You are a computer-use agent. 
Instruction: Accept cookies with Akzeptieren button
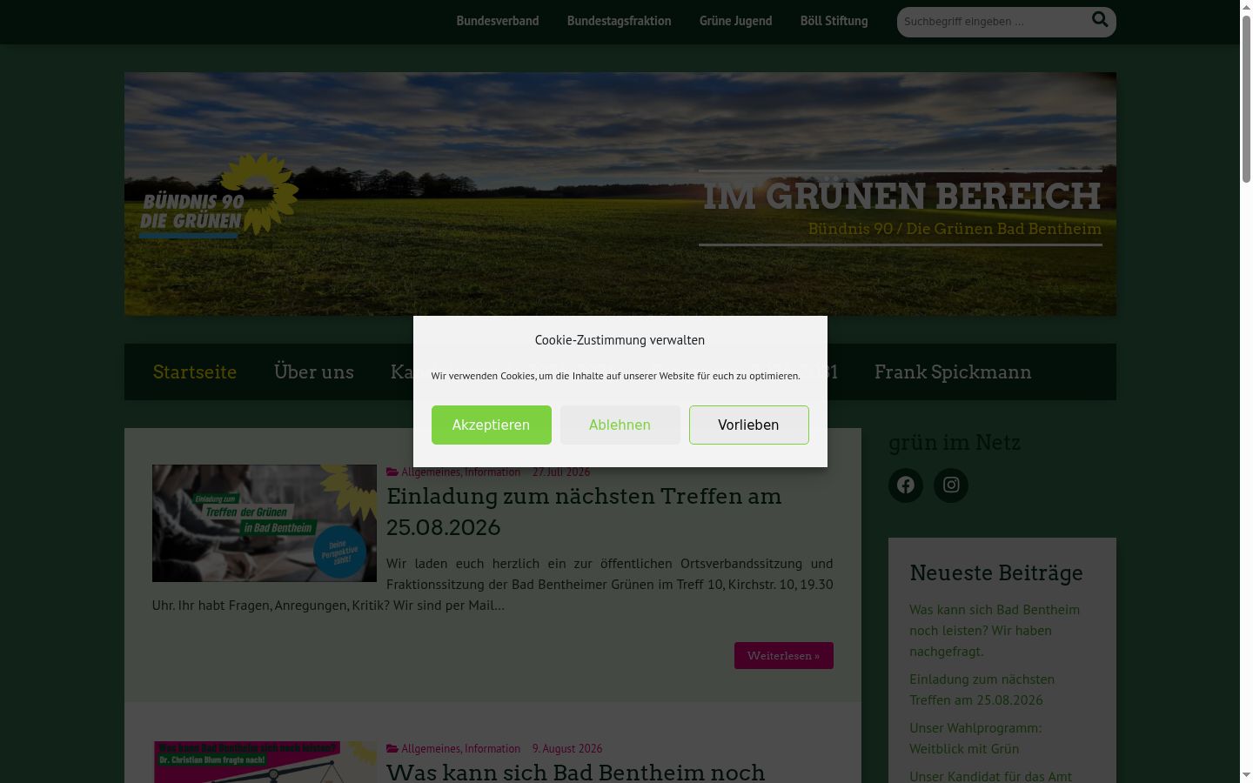click(492, 425)
